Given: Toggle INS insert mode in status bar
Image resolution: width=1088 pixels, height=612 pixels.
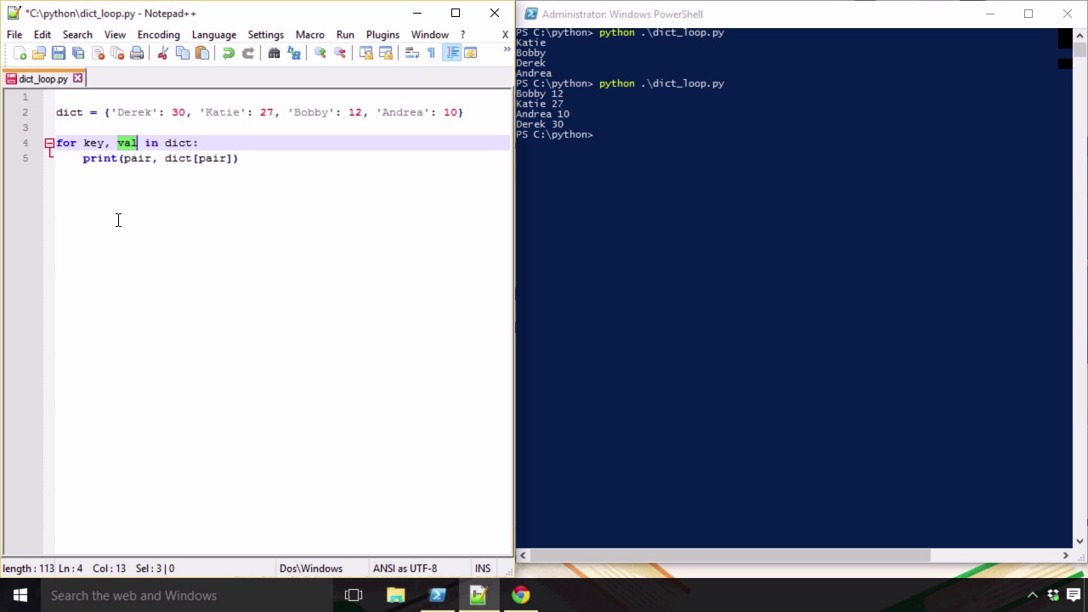Looking at the screenshot, I should pos(483,569).
